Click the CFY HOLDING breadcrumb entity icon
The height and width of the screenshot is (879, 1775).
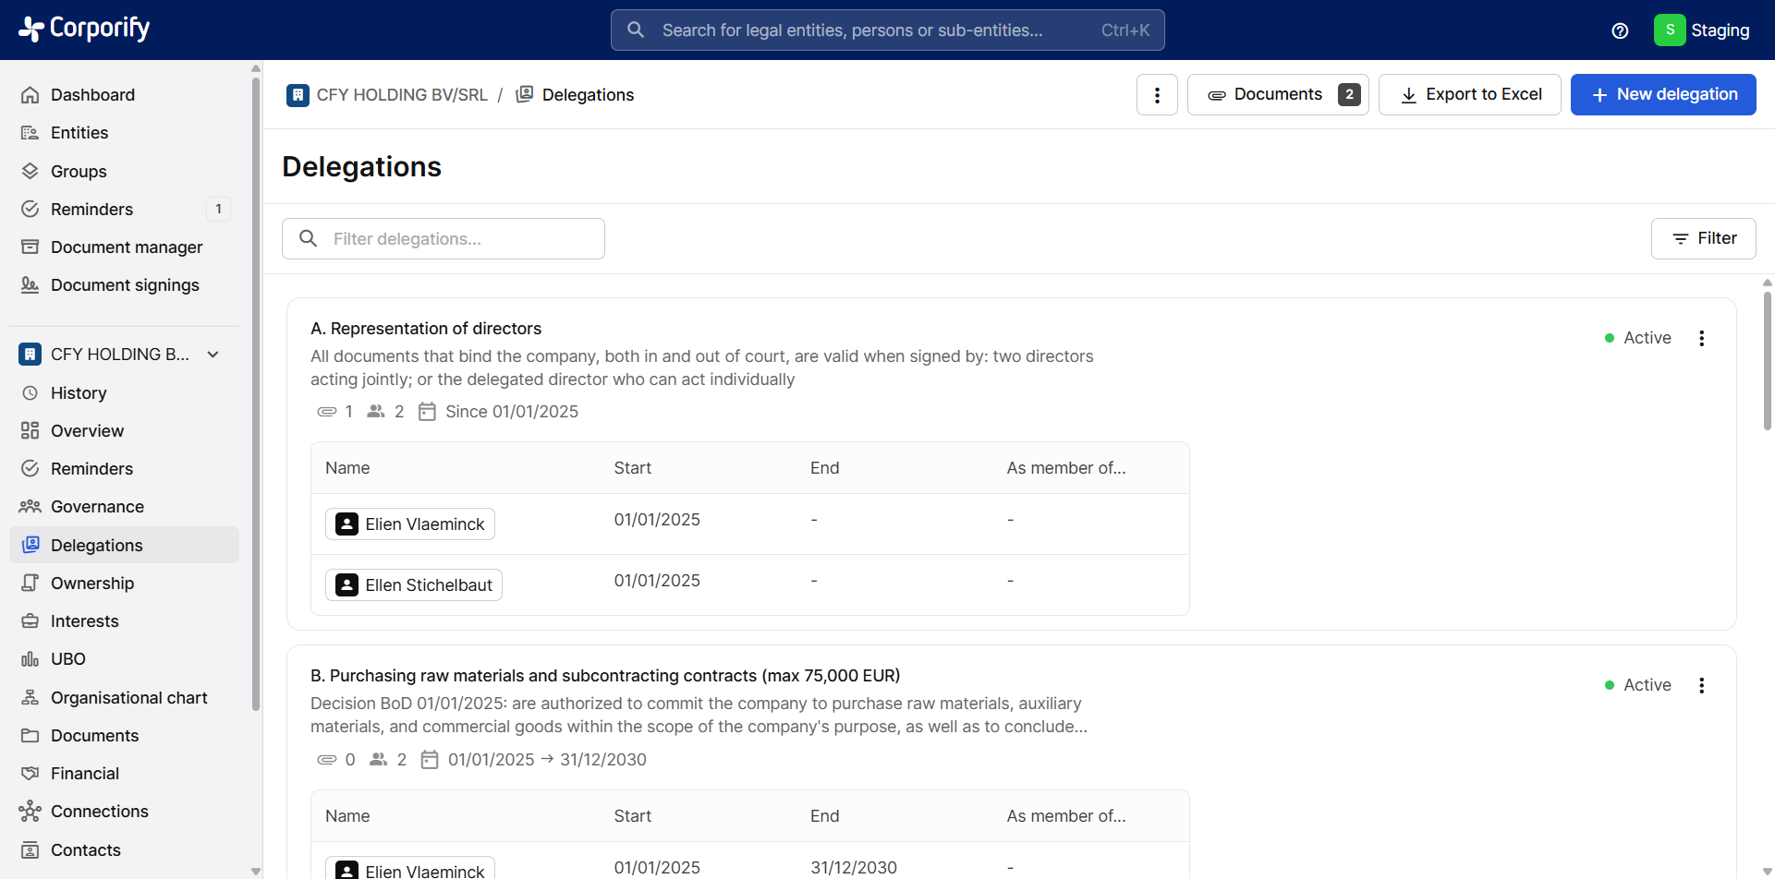[x=298, y=95]
